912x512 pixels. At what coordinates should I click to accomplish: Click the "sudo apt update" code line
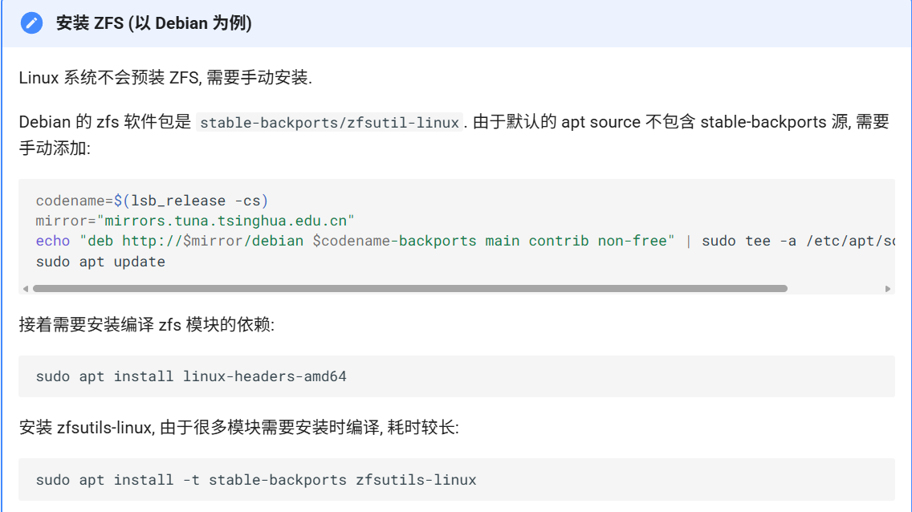click(x=100, y=262)
